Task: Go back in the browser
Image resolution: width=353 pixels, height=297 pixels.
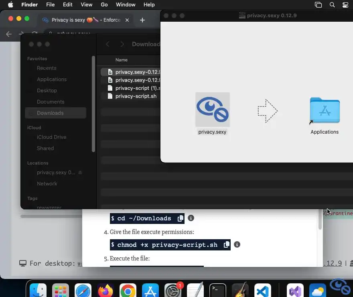Action: point(9,34)
